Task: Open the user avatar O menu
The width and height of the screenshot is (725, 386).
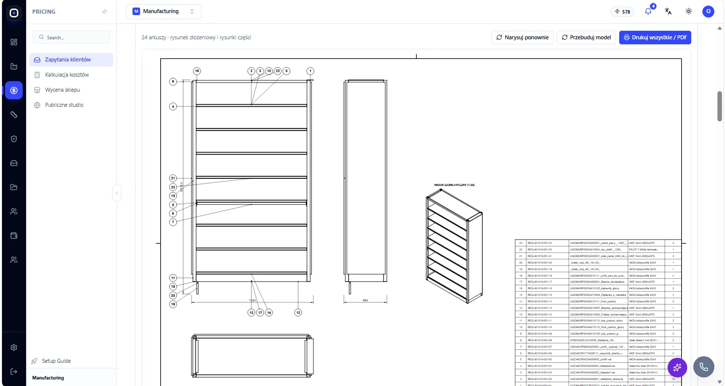Action: (708, 11)
